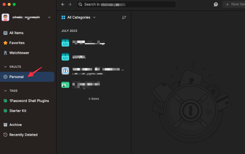Click the 1Password Shell Plugins tag icon
The image size is (245, 154).
click(x=5, y=101)
